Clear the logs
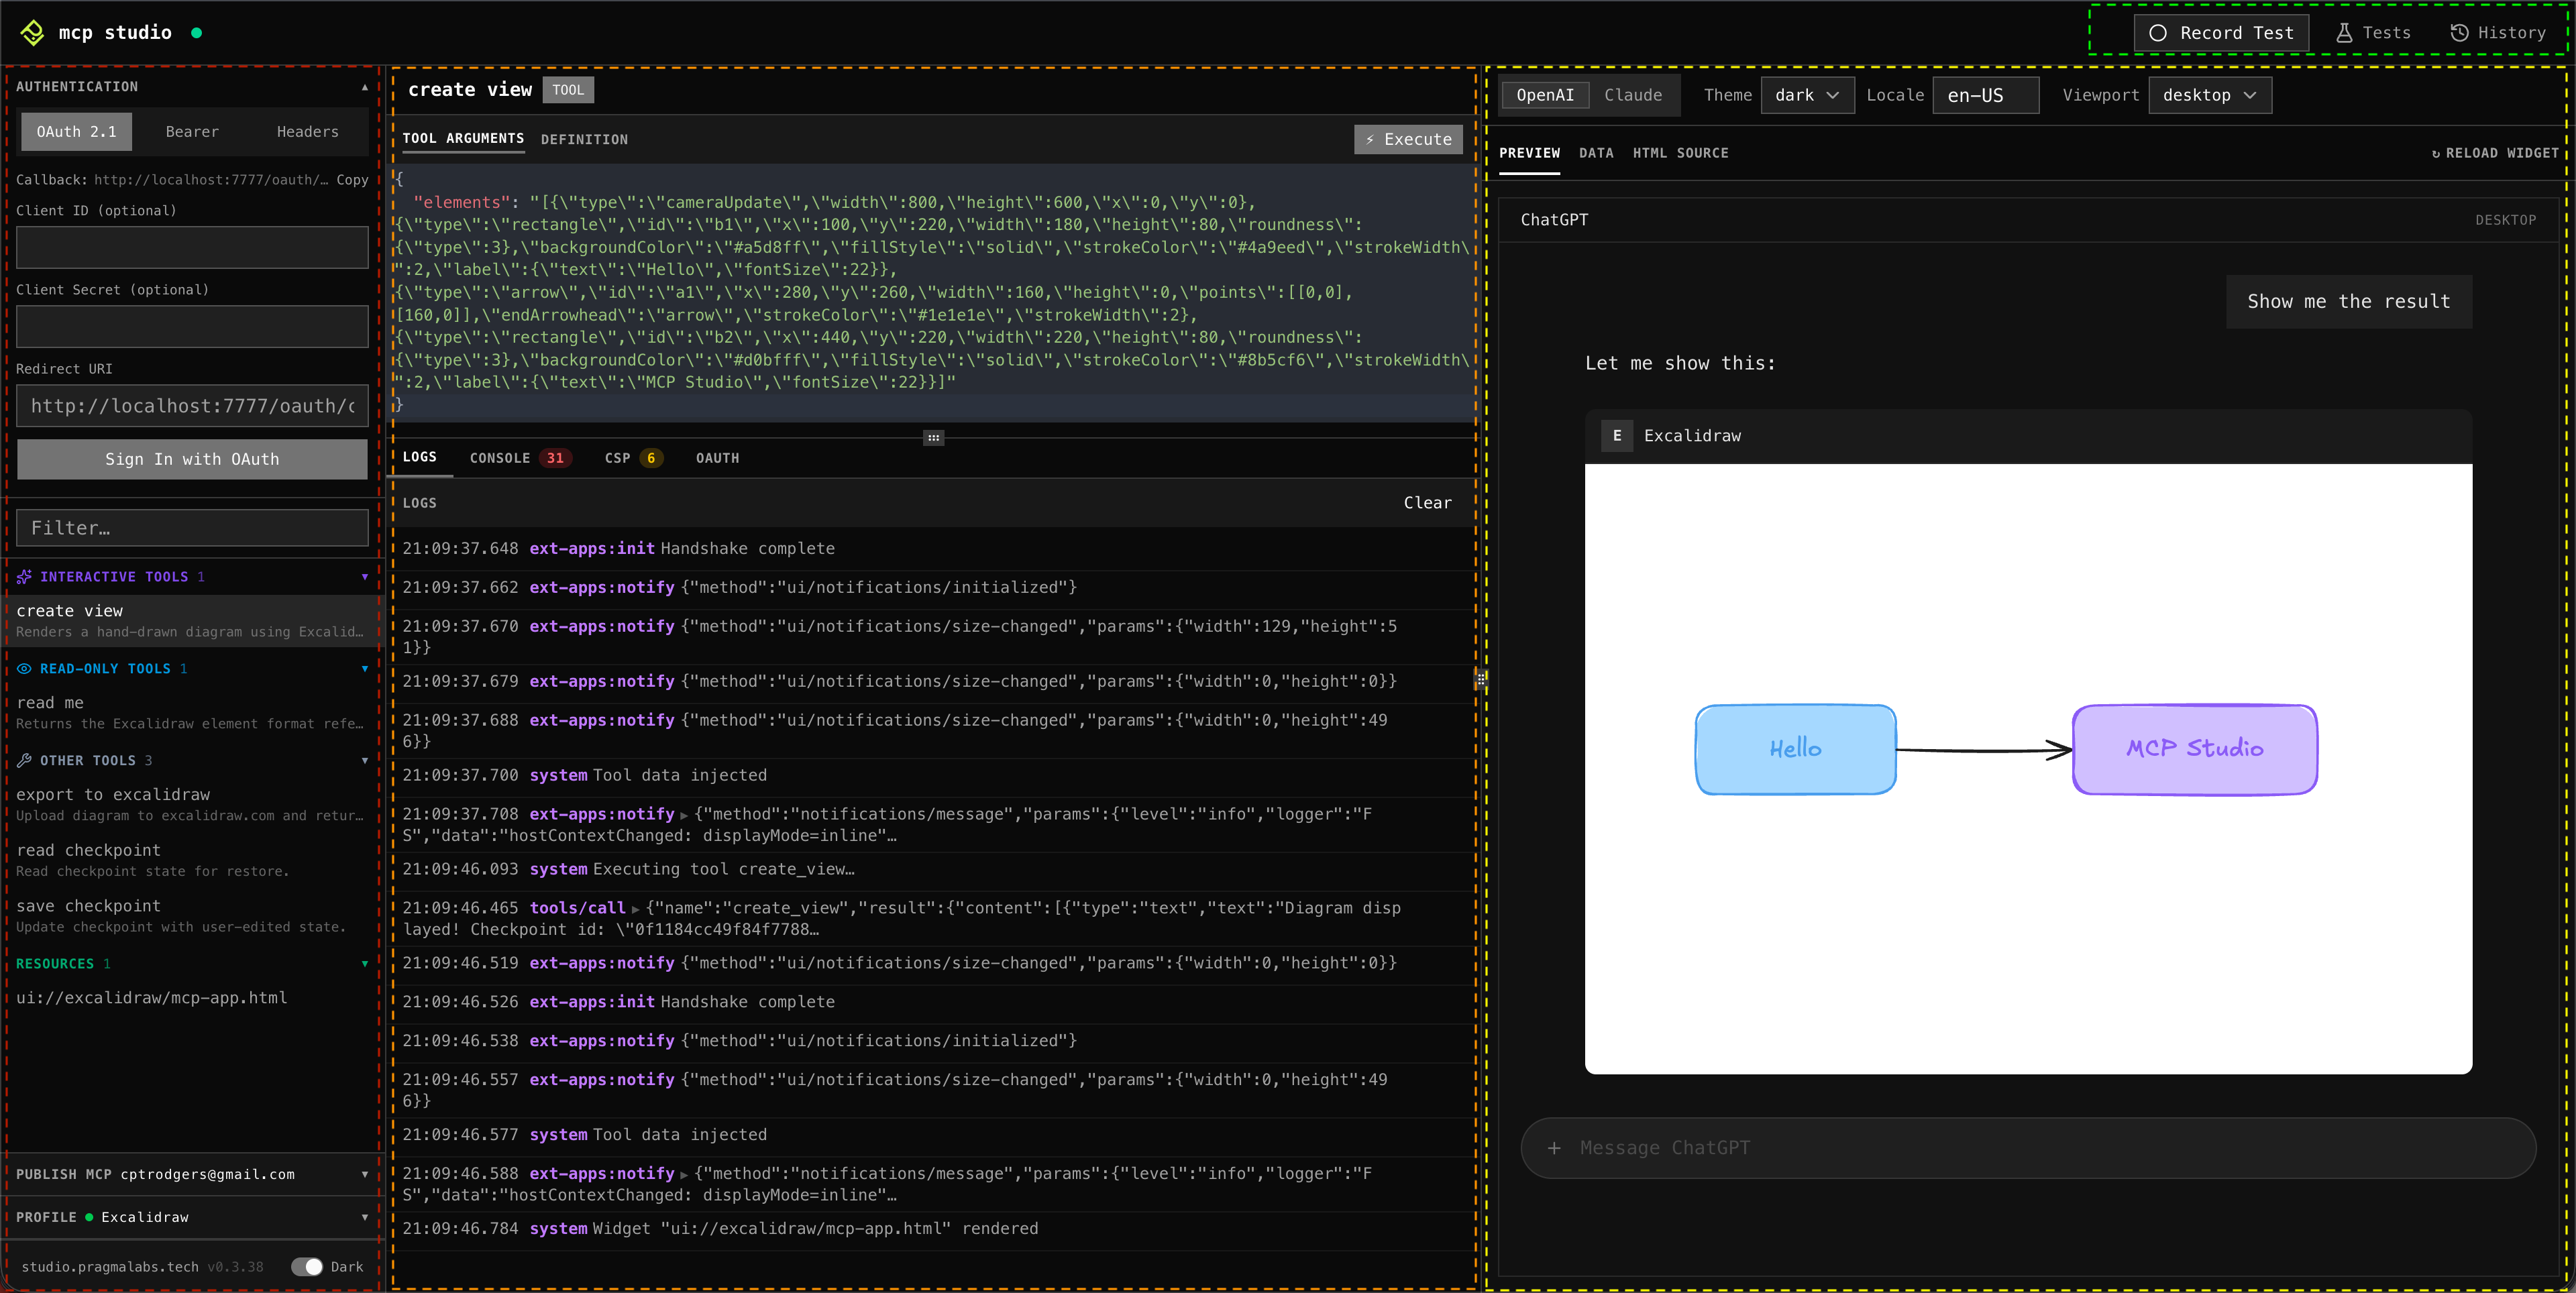2576x1293 pixels. pyautogui.click(x=1427, y=503)
